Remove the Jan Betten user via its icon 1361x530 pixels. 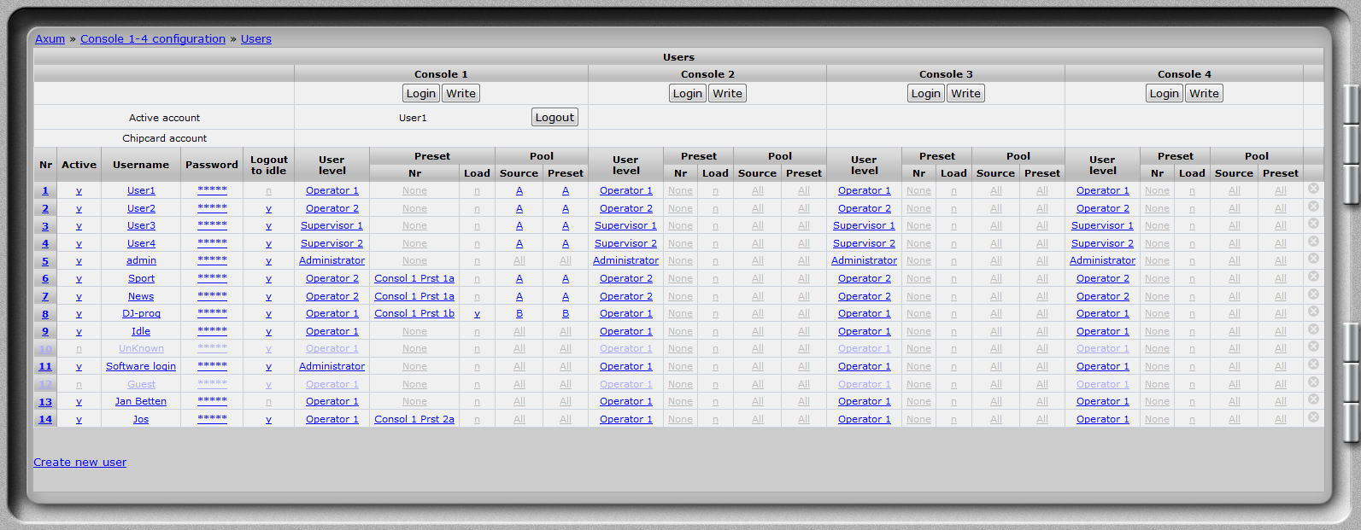pyautogui.click(x=1313, y=399)
